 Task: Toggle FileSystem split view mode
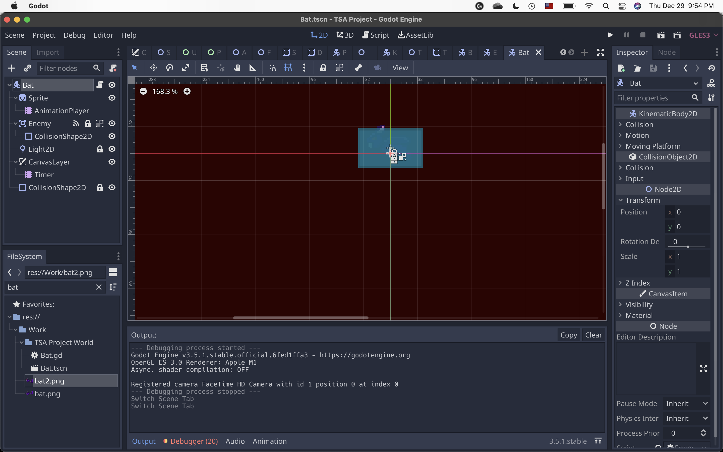(x=113, y=272)
